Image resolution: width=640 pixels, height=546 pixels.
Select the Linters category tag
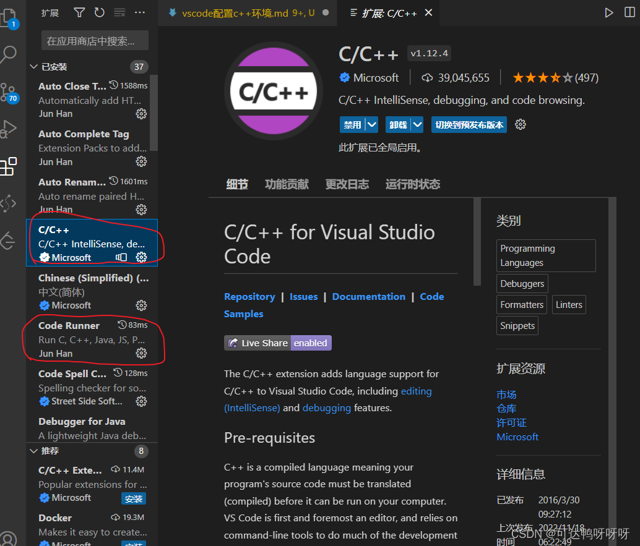point(569,305)
